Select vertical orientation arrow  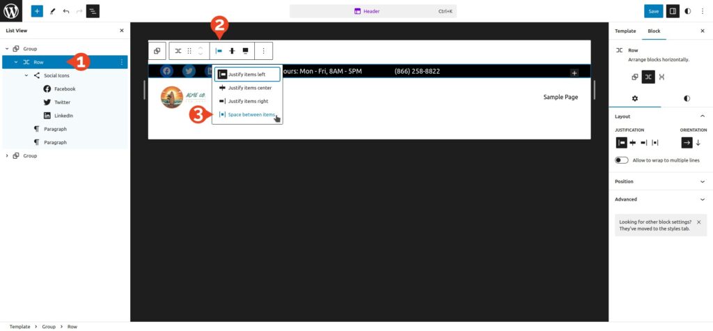698,142
